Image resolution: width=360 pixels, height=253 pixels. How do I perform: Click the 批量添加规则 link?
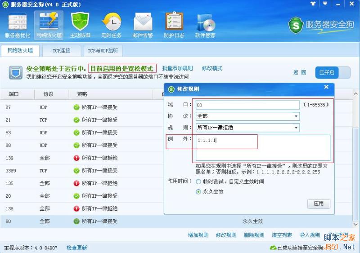177,68
